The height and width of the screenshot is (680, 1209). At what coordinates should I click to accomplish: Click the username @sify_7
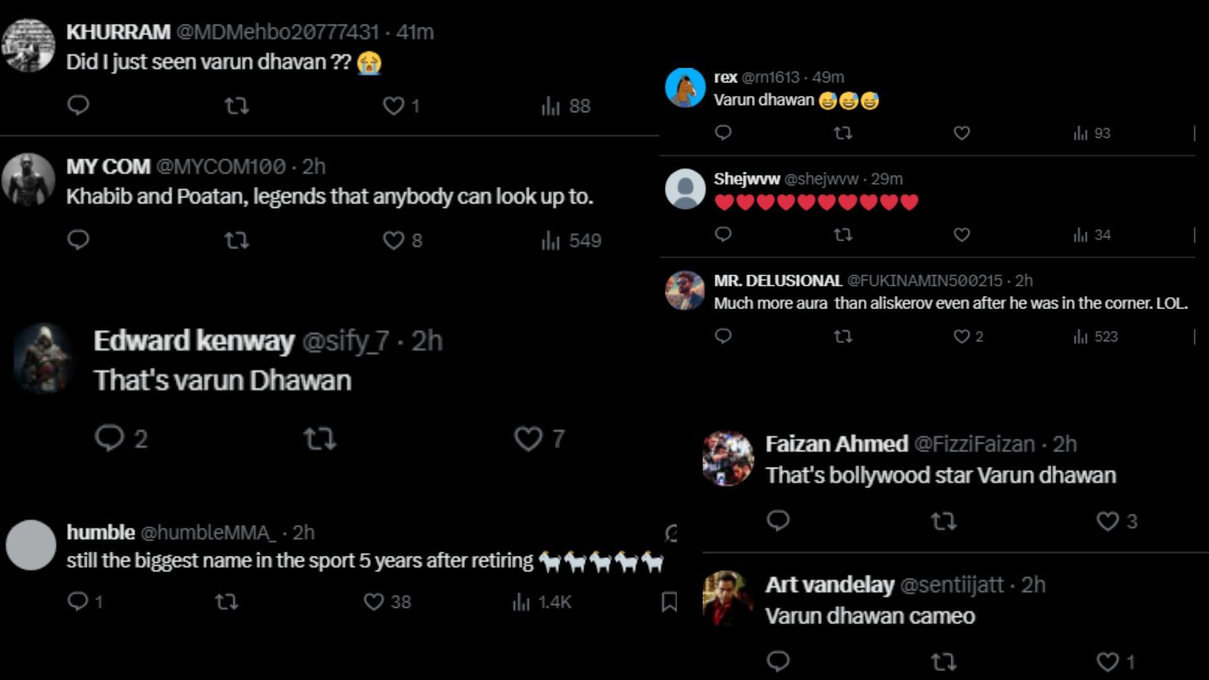tap(347, 341)
